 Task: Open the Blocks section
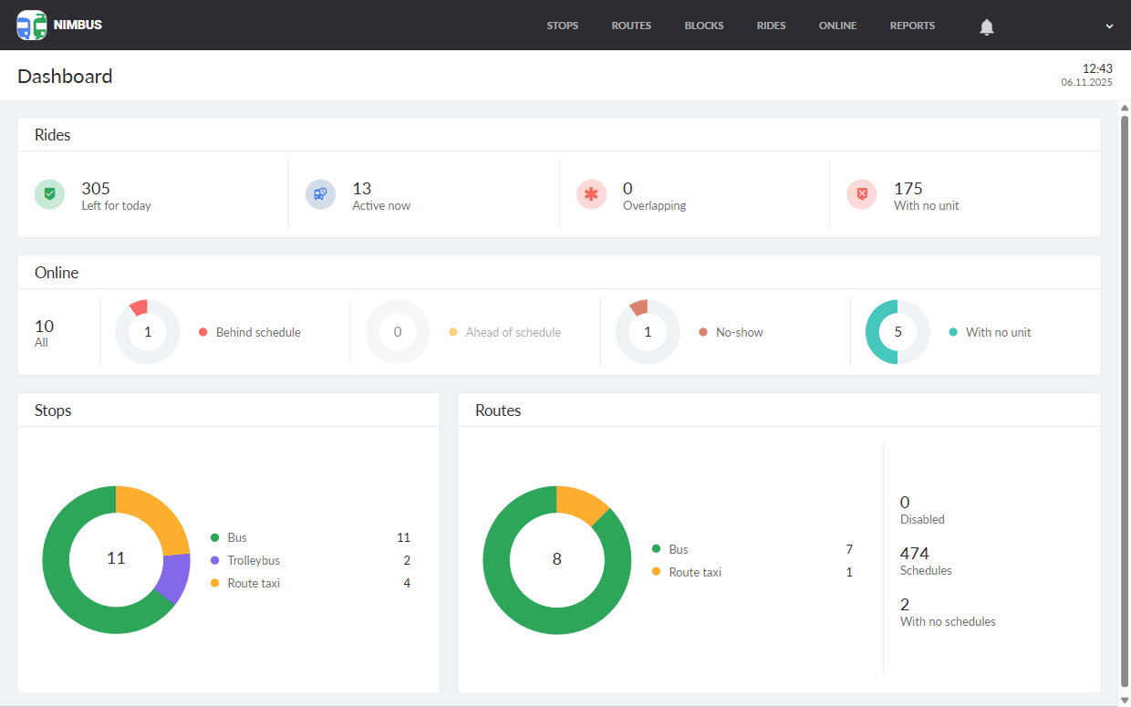tap(704, 26)
